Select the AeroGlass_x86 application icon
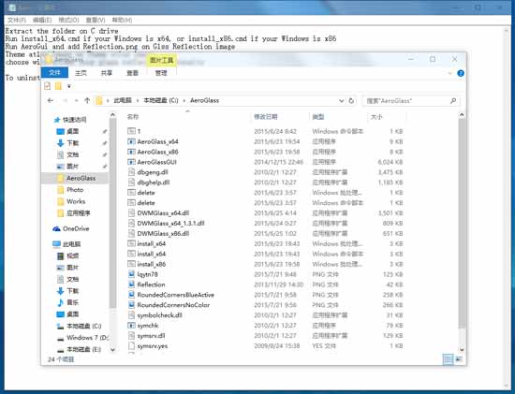The height and width of the screenshot is (394, 515). coord(131,152)
